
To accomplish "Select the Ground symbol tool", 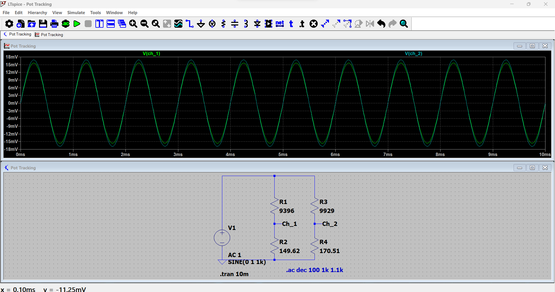I will [201, 24].
